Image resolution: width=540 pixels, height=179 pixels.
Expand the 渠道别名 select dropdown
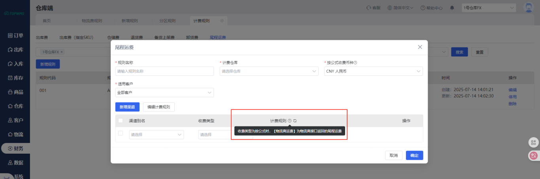[156, 134]
